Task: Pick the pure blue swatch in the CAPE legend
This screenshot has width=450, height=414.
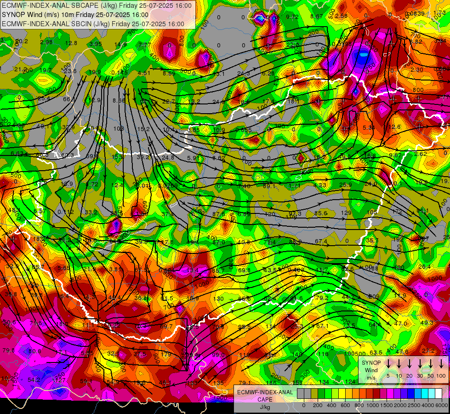Action: coord(410,394)
